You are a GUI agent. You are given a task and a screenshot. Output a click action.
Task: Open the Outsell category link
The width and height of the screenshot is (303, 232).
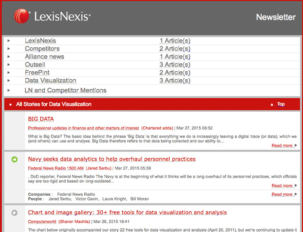pyautogui.click(x=35, y=65)
